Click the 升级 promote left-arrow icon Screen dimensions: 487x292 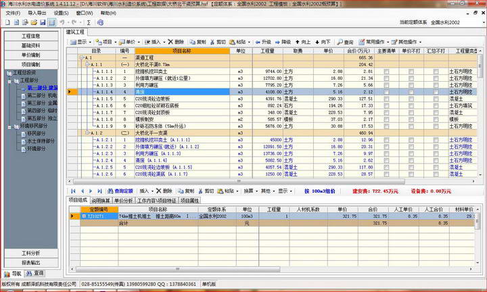click(x=258, y=42)
